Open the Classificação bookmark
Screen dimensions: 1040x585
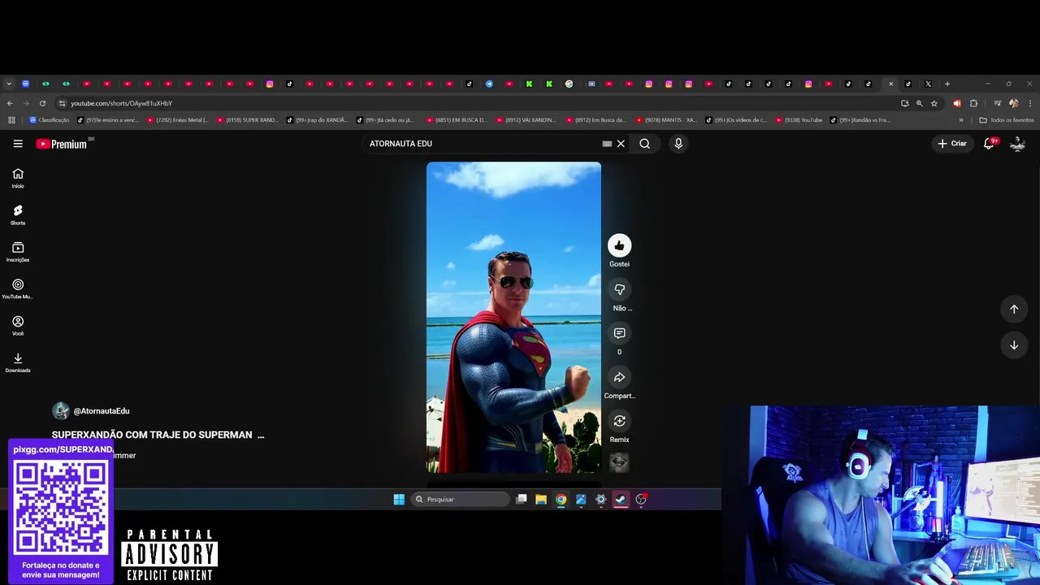pos(49,120)
